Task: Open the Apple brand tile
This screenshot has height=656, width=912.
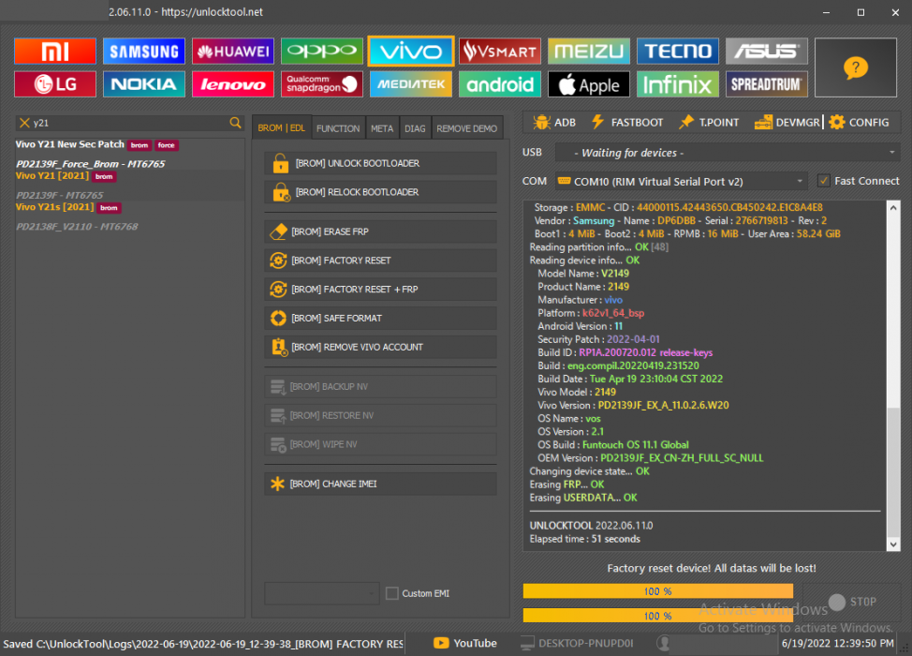Action: [x=589, y=84]
